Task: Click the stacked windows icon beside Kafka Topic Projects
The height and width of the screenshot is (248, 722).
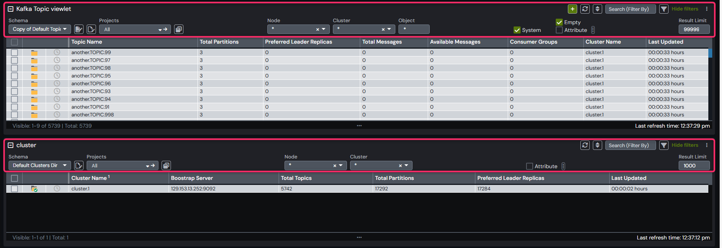Action: coord(179,29)
